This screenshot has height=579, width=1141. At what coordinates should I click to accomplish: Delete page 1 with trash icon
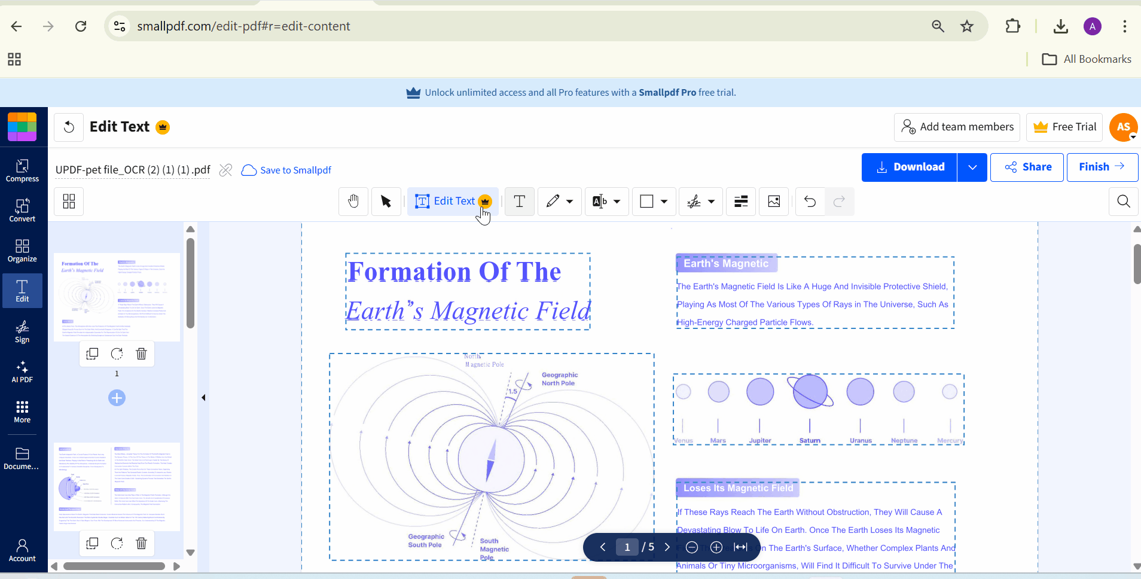(141, 354)
